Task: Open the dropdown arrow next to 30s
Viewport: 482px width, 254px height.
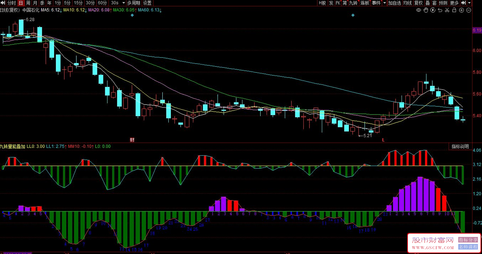Action: pyautogui.click(x=123, y=3)
